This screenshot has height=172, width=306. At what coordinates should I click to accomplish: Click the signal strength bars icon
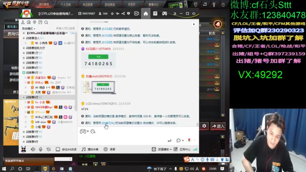[x=195, y=149]
